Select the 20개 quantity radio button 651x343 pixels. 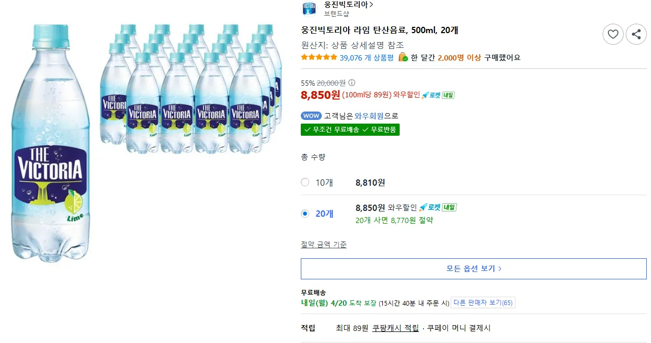point(305,214)
